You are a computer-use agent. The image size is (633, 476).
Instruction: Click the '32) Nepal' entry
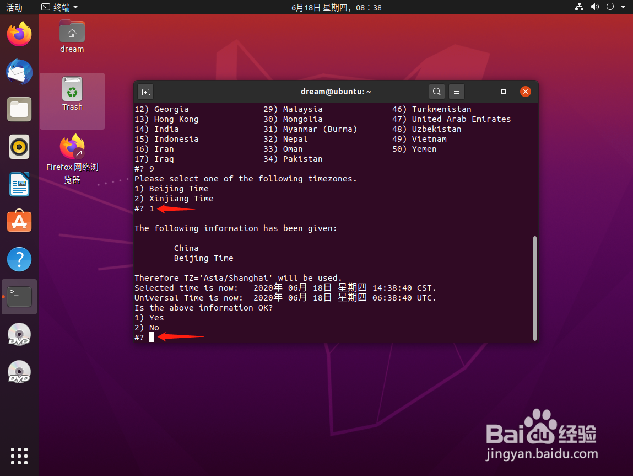285,139
